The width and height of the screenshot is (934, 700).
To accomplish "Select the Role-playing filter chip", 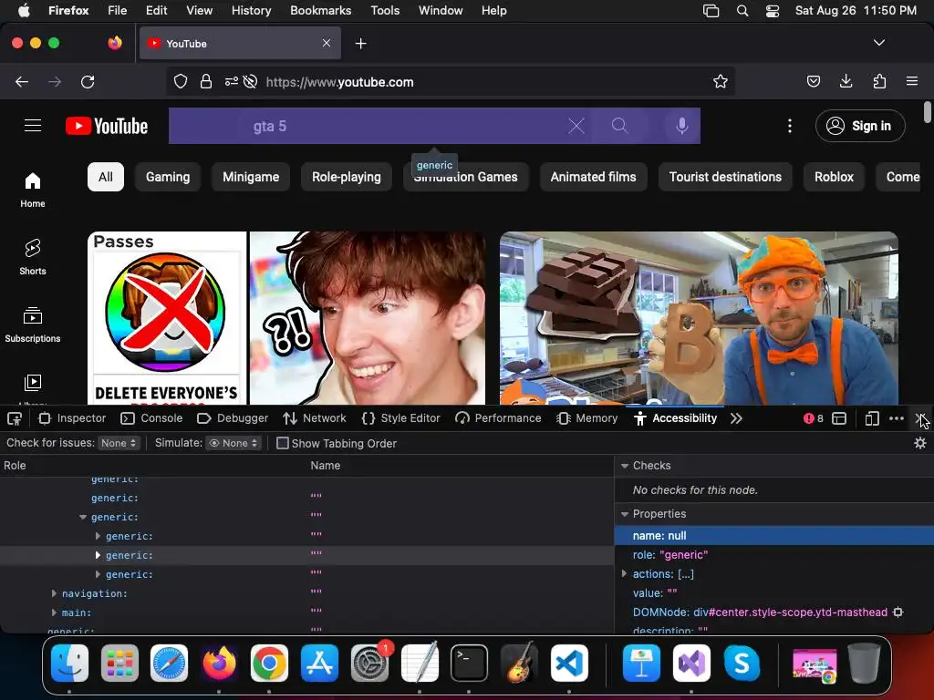I will coord(347,177).
